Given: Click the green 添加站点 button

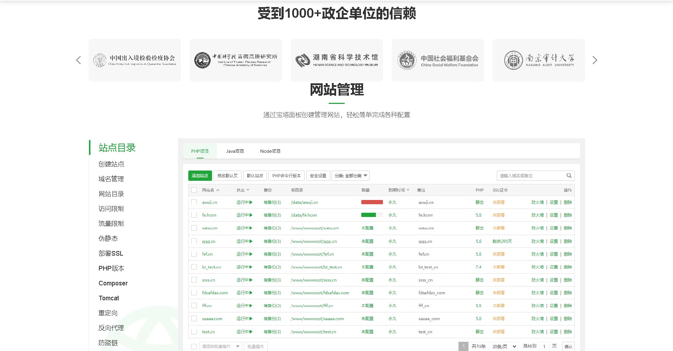Looking at the screenshot, I should [x=200, y=176].
